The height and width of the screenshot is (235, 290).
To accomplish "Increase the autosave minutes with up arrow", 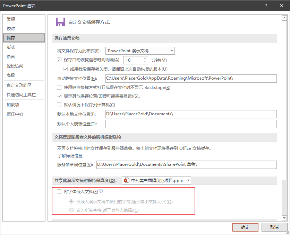I will coord(145,58).
